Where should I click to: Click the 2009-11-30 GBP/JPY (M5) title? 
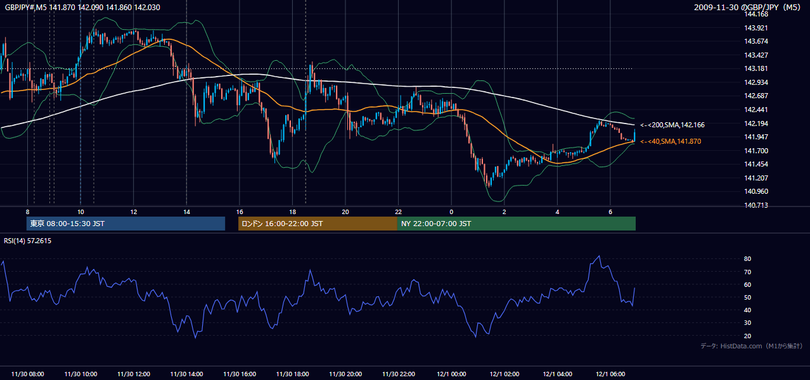click(x=748, y=7)
